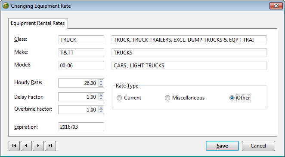Select the Miscellaneous rate type
The width and height of the screenshot is (285, 157).
pos(185,98)
